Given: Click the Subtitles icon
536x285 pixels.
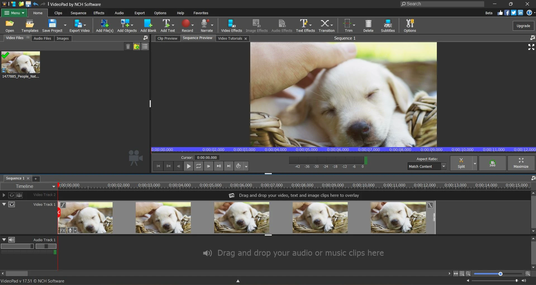Looking at the screenshot, I should pyautogui.click(x=388, y=26).
